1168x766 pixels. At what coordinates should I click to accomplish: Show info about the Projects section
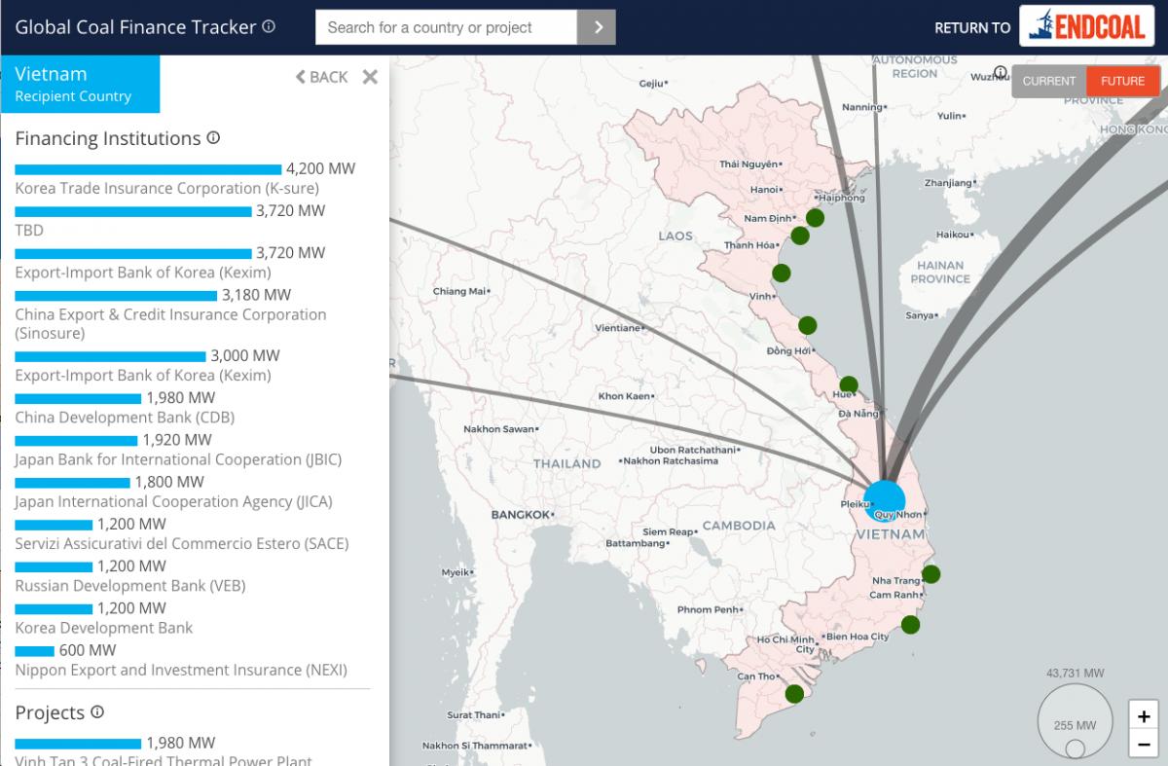click(97, 712)
